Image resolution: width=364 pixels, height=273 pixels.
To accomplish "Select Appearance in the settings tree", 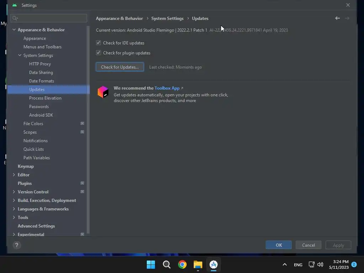I will click(34, 38).
